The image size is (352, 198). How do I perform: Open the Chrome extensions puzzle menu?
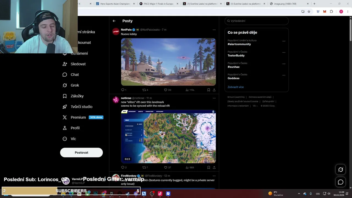[331, 12]
